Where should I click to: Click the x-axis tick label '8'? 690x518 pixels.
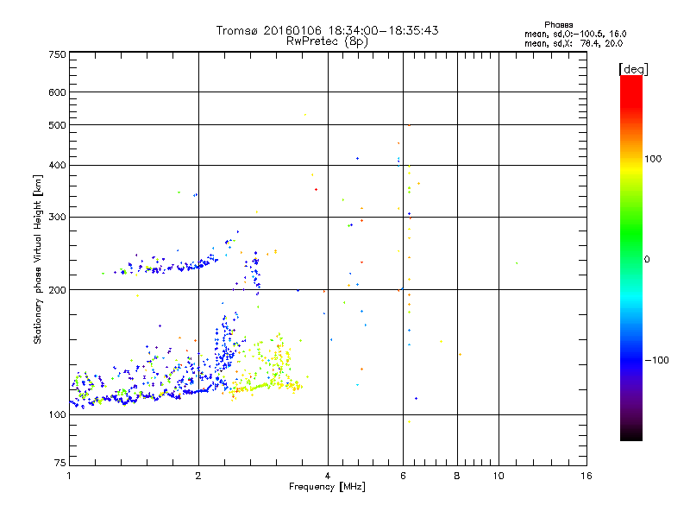click(x=457, y=476)
